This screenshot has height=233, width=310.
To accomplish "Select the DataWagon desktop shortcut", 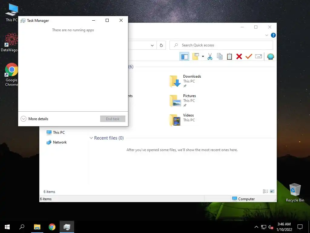I will coord(9,42).
